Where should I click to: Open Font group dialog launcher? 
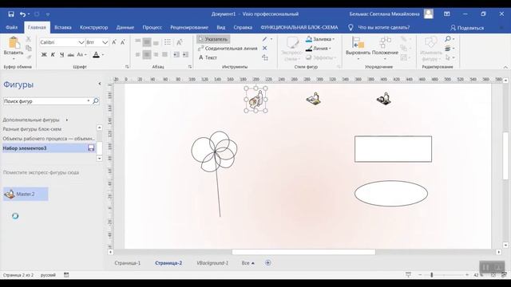pos(127,67)
